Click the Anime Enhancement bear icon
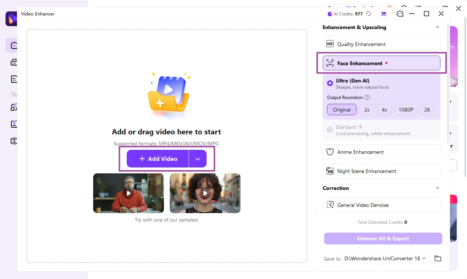467x279 pixels. pyautogui.click(x=330, y=152)
